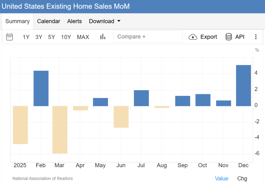The height and width of the screenshot is (187, 265).
Task: Click the December bar in chart
Action: 244,86
